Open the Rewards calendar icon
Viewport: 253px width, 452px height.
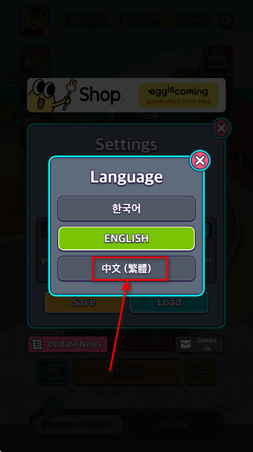click(35, 63)
